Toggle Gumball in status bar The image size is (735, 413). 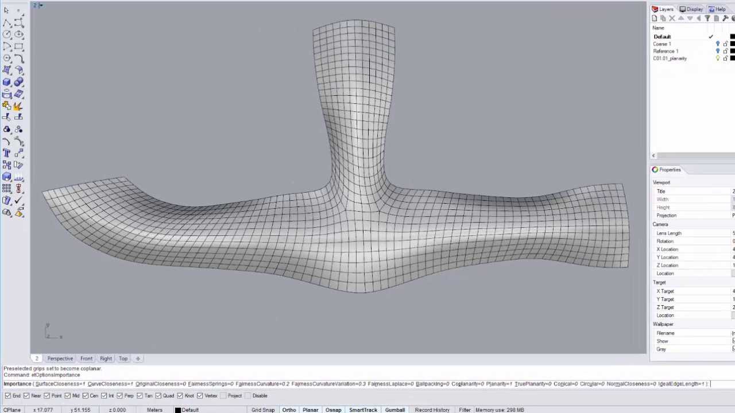click(x=395, y=410)
